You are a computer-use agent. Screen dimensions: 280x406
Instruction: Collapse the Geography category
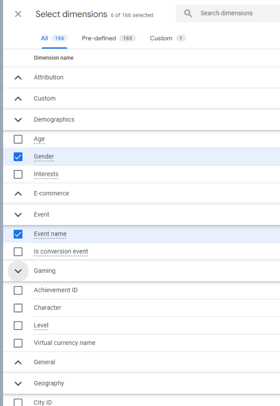pos(18,383)
